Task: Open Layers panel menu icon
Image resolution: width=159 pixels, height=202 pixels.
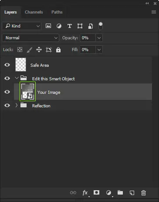Action: tap(154, 12)
